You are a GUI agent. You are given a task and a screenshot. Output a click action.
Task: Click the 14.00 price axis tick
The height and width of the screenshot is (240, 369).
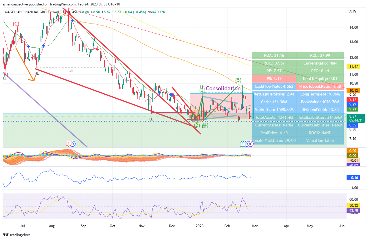(353, 28)
